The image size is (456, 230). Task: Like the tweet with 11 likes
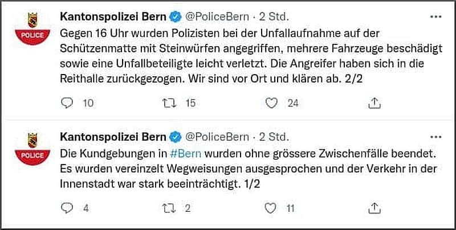tap(272, 208)
